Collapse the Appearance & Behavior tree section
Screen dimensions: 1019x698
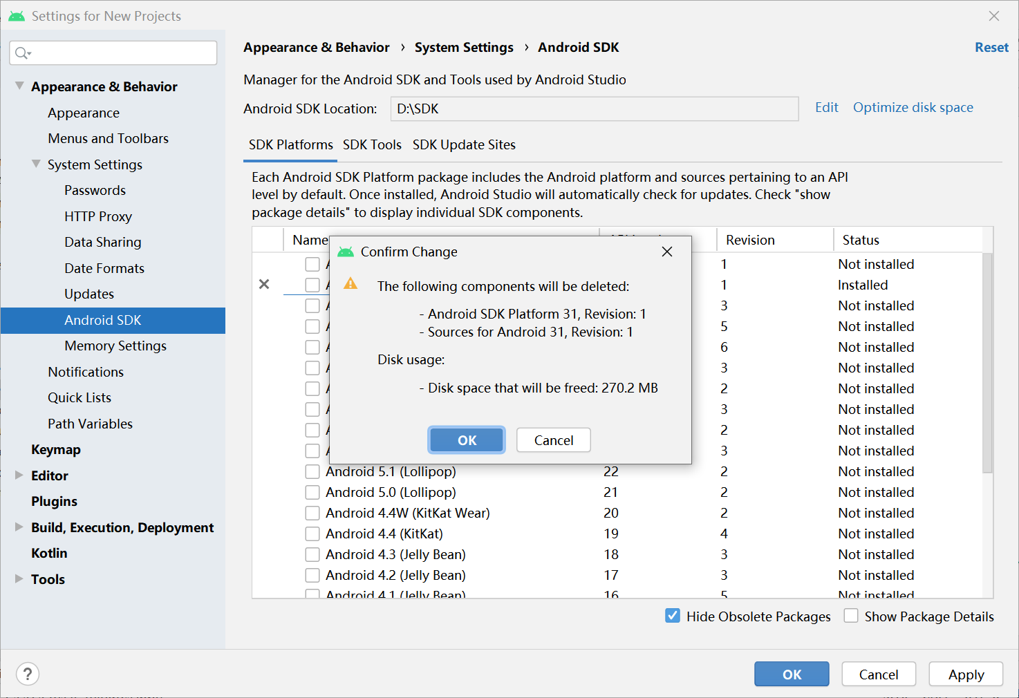coord(19,86)
